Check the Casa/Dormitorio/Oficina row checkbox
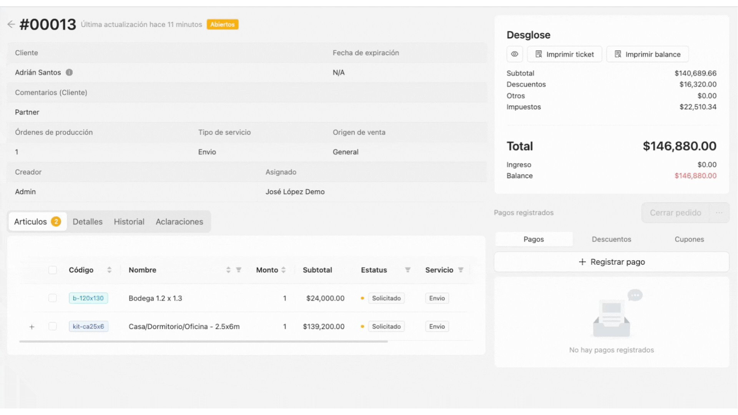 [x=53, y=326]
